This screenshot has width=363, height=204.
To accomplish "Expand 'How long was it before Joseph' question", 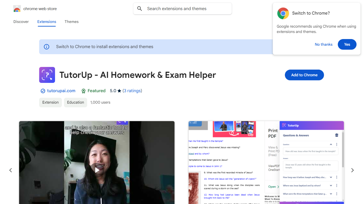I will pos(331,177).
